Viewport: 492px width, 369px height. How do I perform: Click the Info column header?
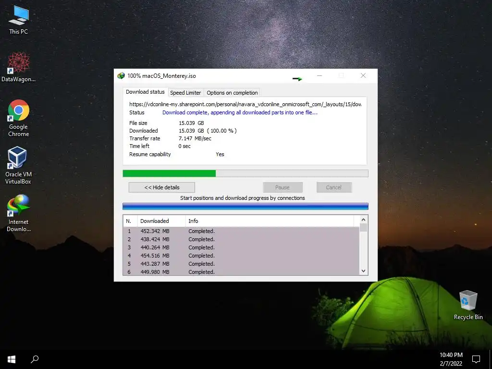pos(270,221)
